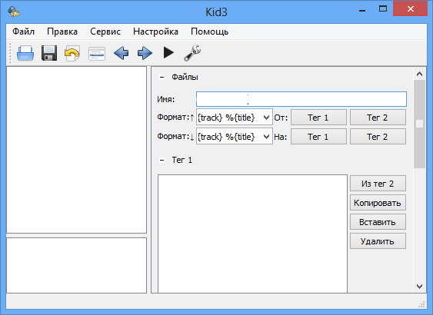Click the Вставить button
Viewport: 433px width, 315px height.
(378, 222)
